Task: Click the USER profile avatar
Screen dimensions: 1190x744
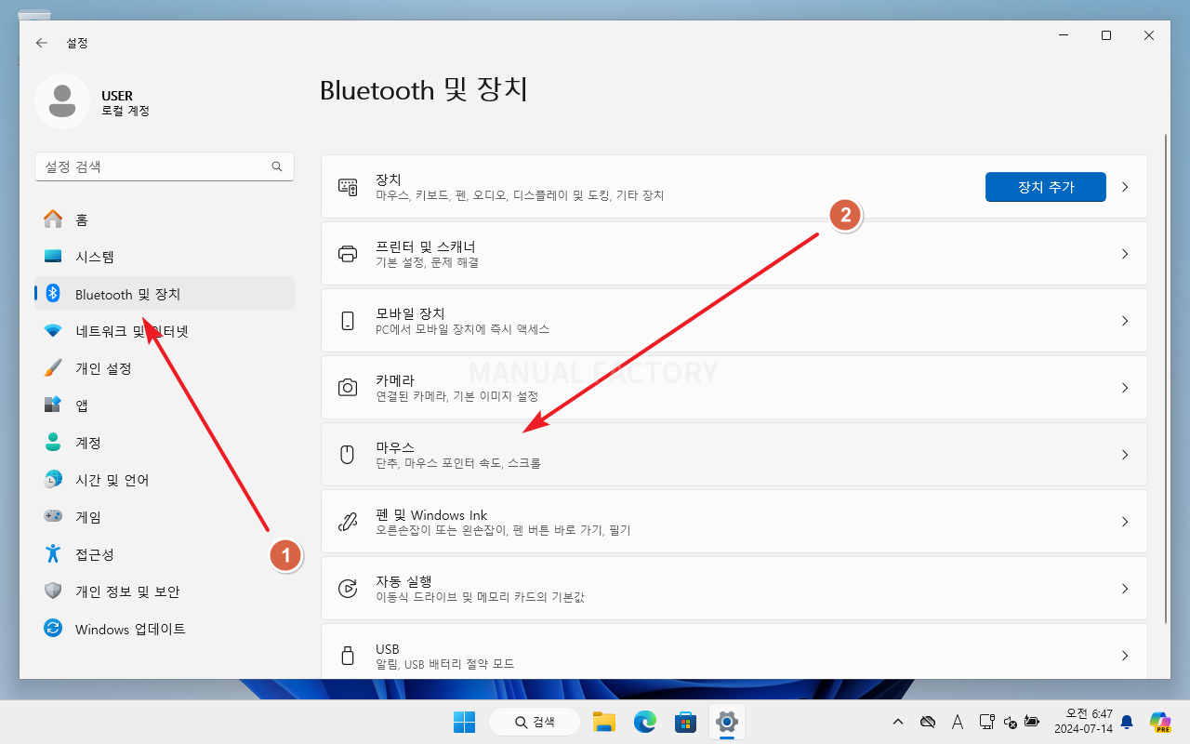Action: click(x=62, y=101)
